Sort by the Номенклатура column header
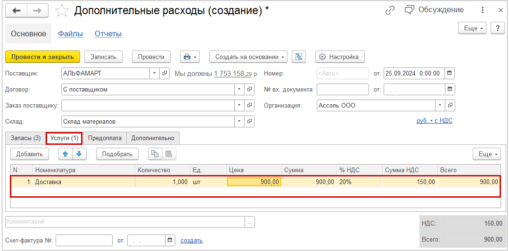The width and height of the screenshot is (509, 251). tap(84, 170)
